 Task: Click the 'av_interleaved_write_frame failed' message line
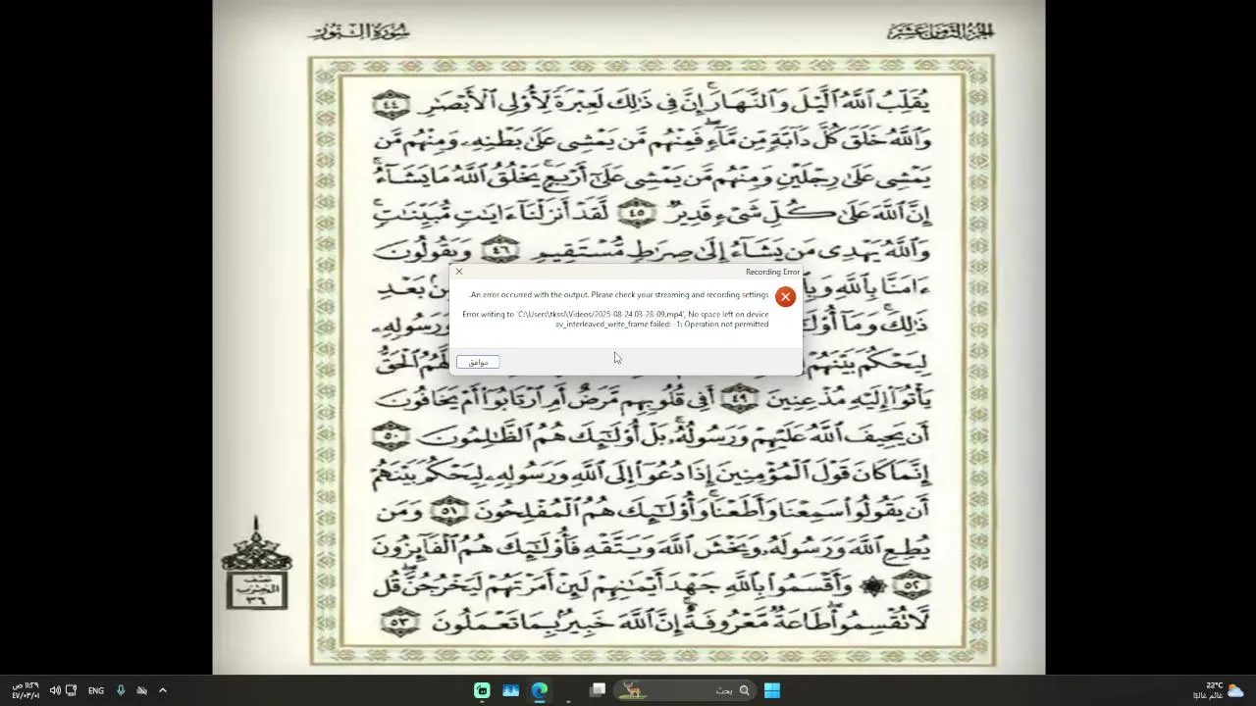tap(662, 325)
